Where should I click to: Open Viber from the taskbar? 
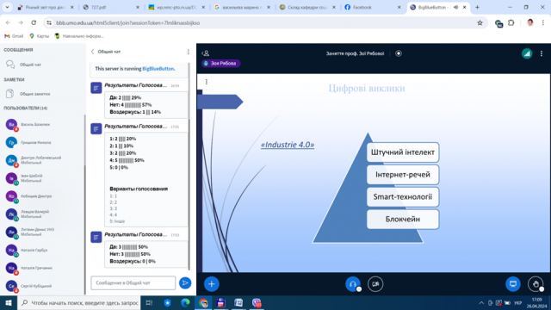pos(257,303)
